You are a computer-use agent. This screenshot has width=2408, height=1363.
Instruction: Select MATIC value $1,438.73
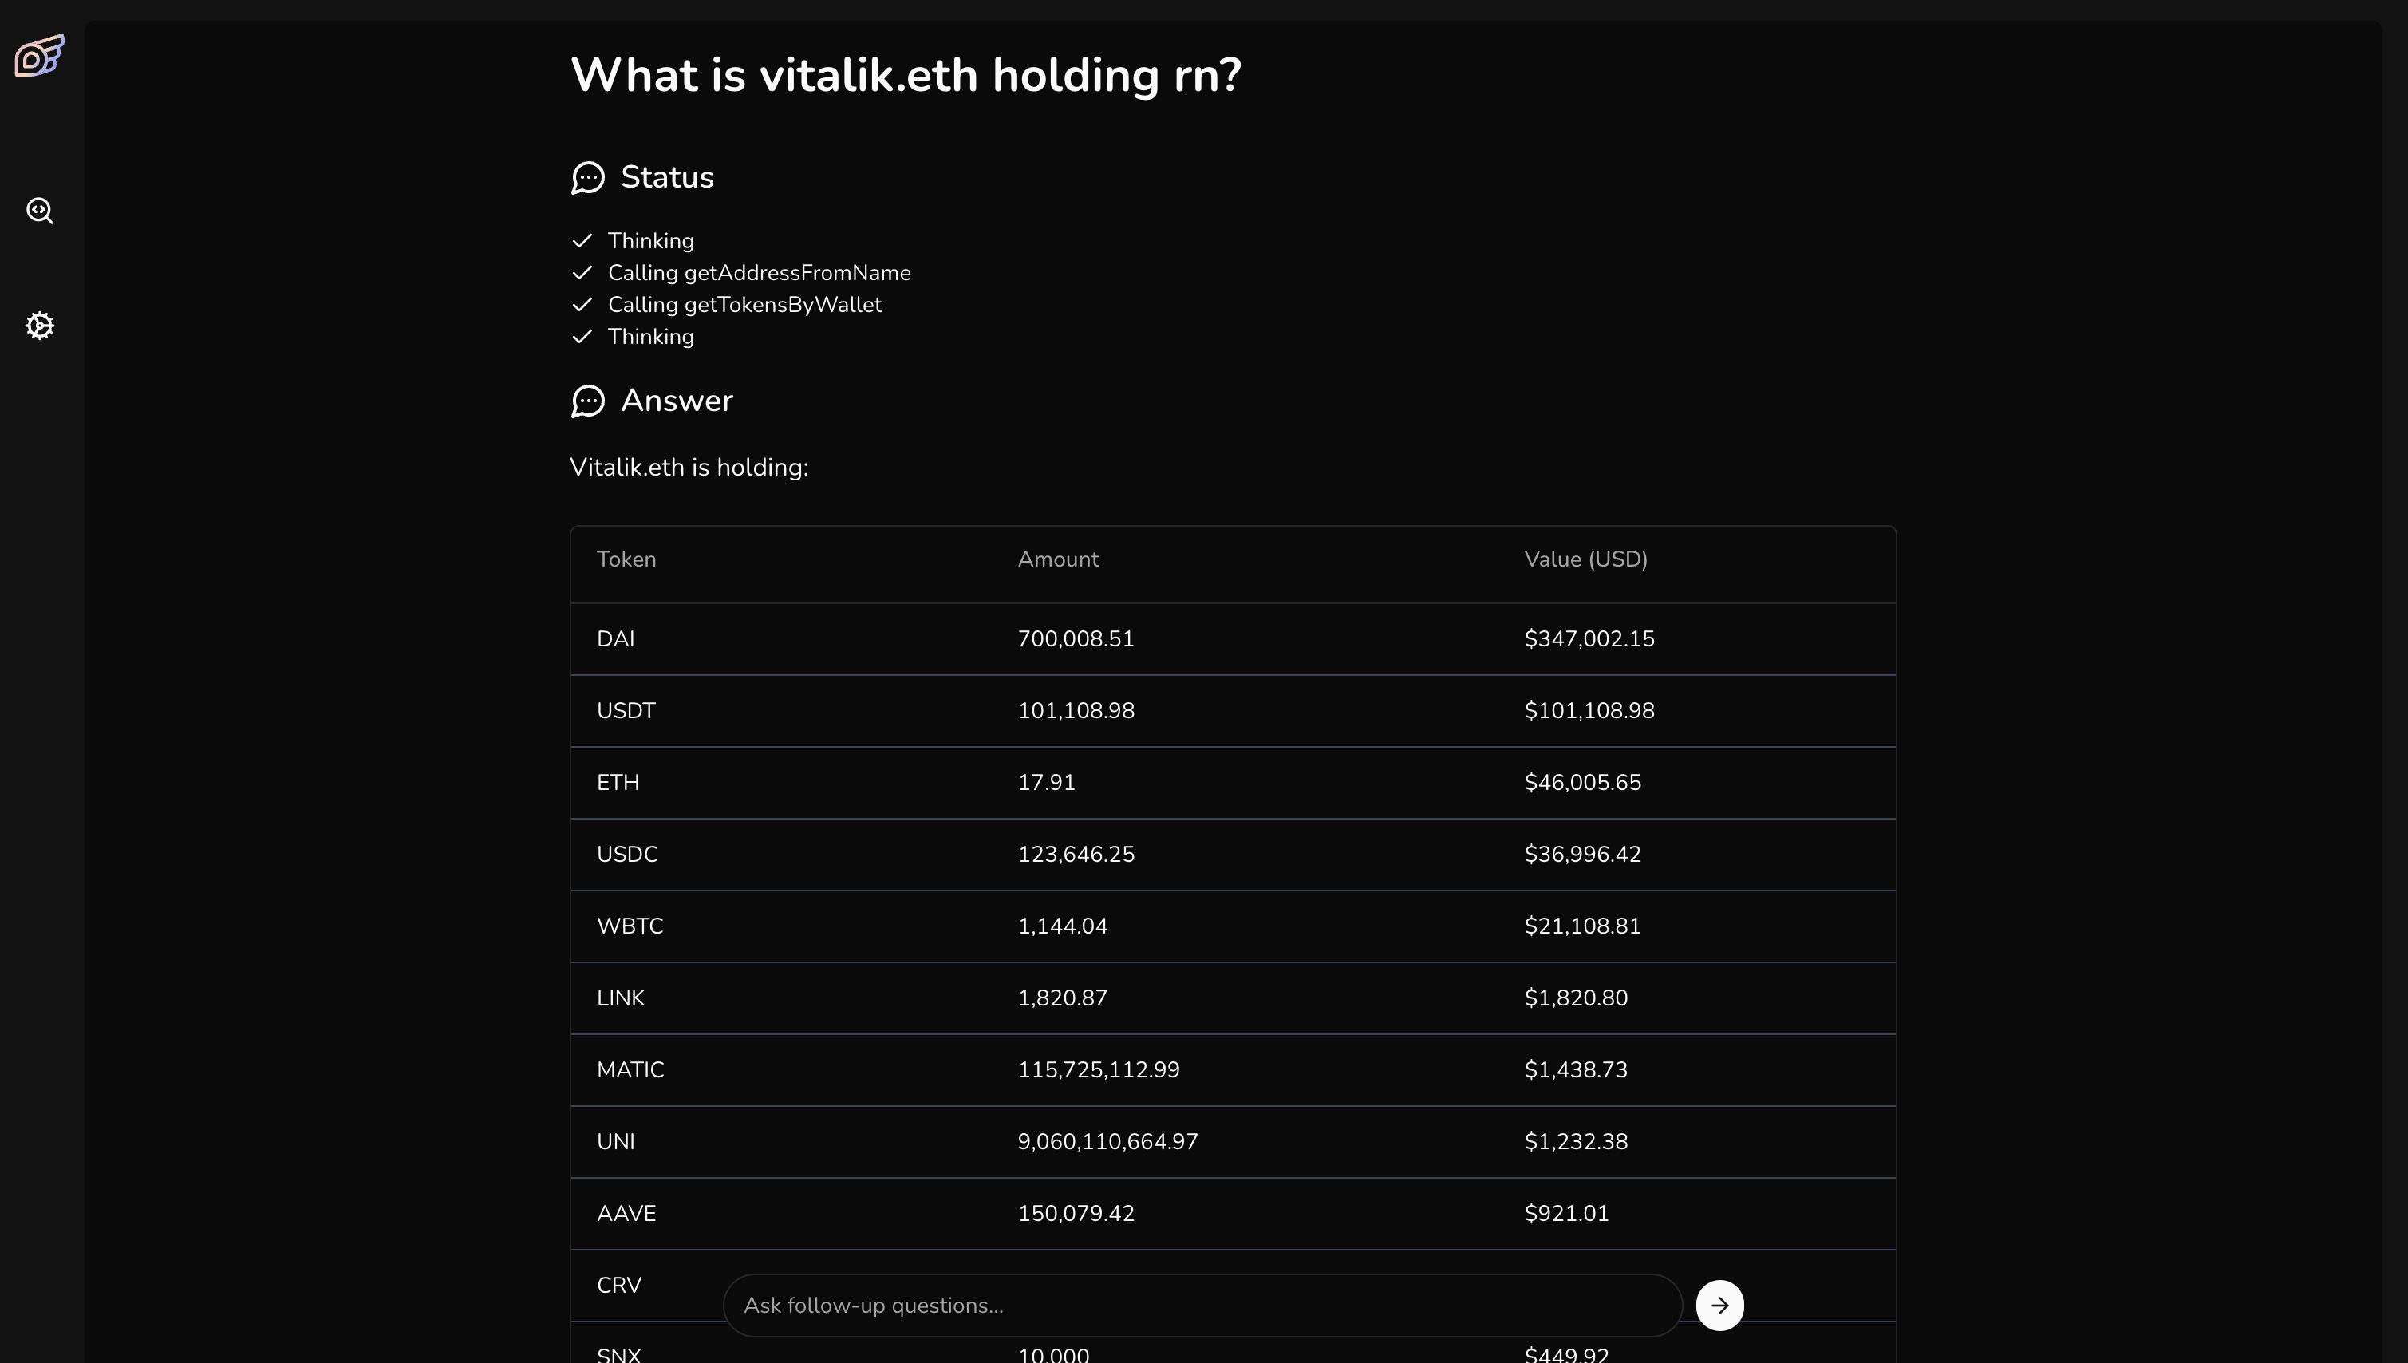click(1576, 1070)
